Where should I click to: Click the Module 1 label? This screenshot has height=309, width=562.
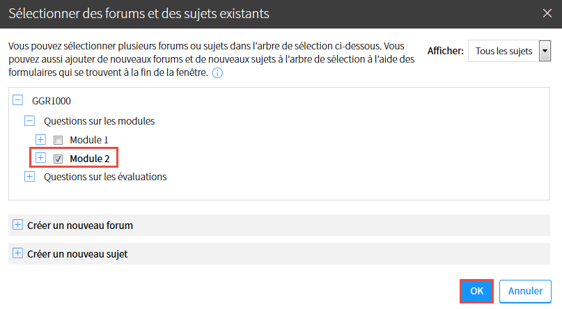89,140
